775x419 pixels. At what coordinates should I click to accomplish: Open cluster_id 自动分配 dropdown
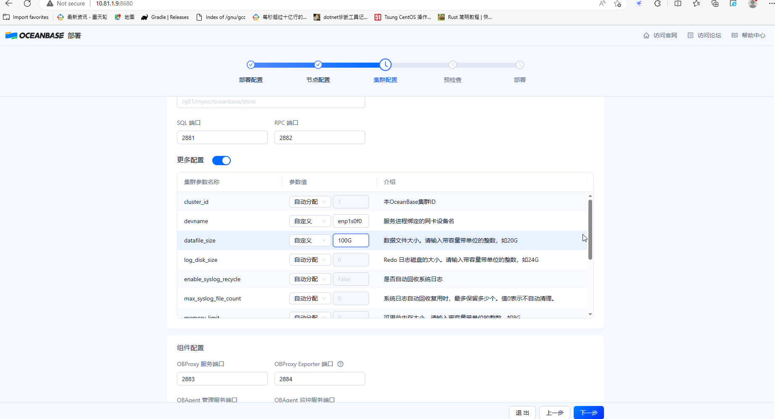[310, 202]
